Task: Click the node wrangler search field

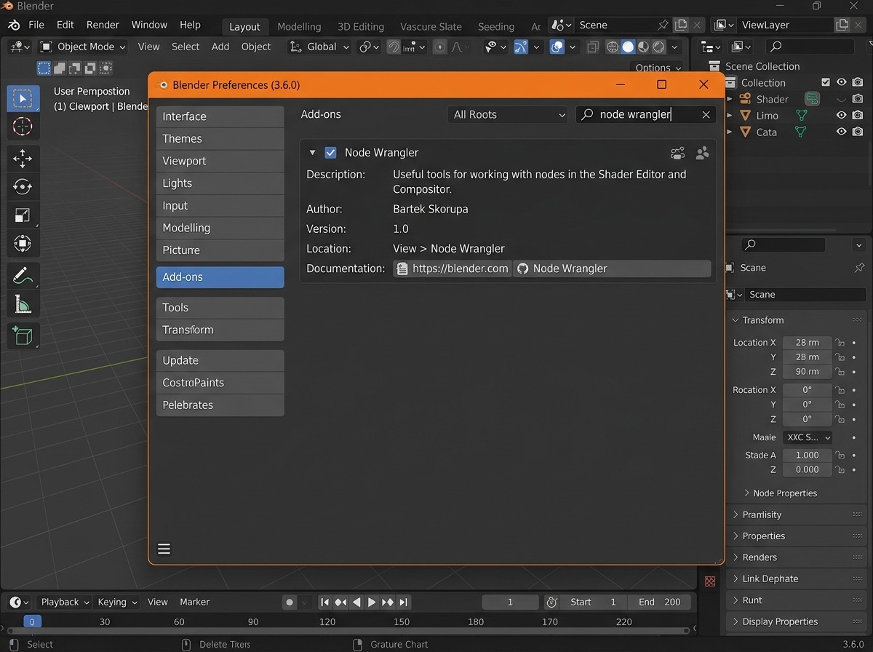Action: coord(646,114)
